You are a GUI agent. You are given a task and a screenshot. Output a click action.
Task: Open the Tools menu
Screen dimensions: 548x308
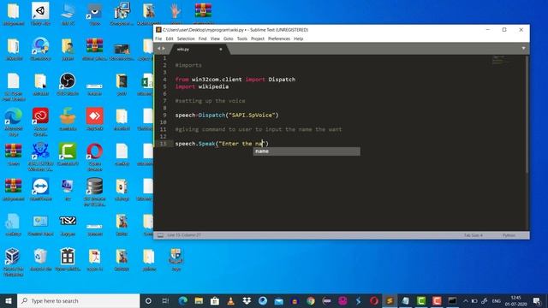(241, 38)
